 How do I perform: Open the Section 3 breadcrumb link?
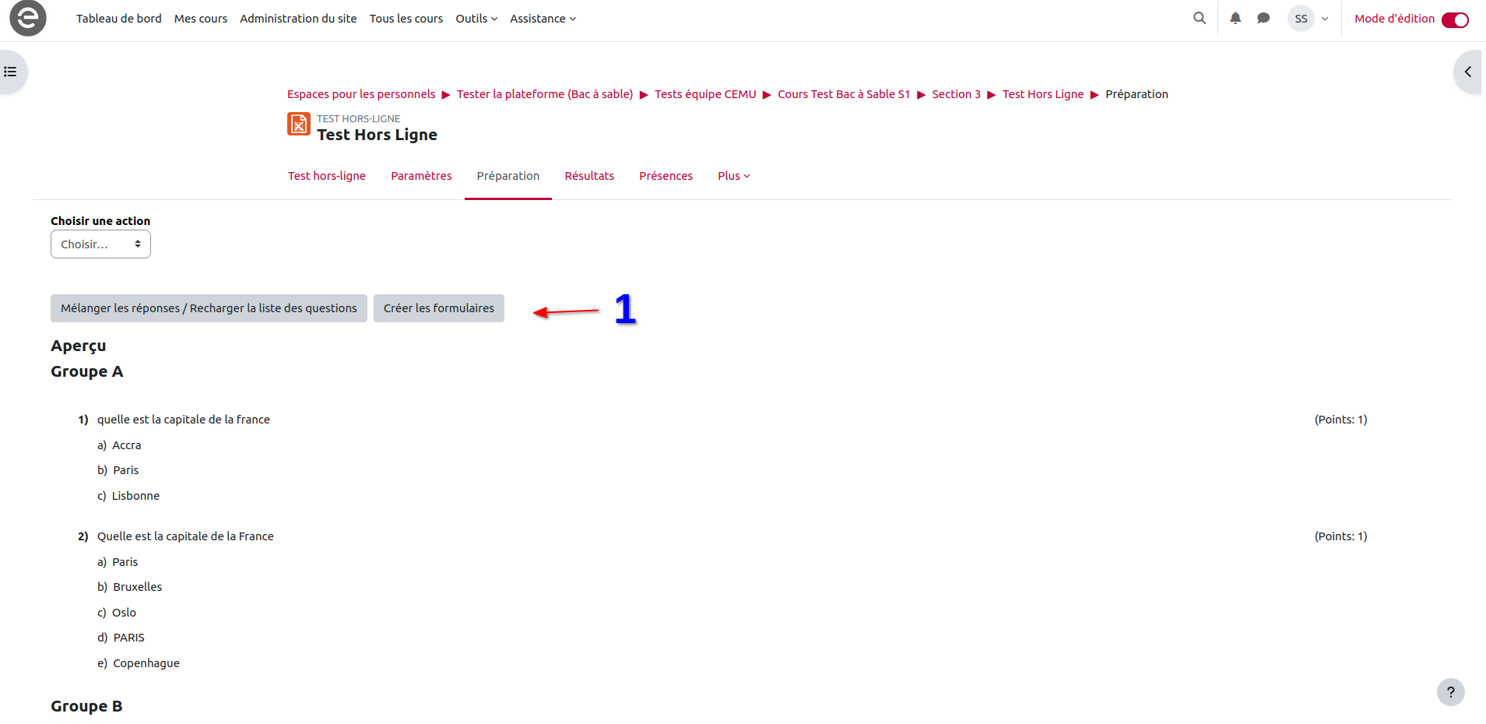point(956,94)
